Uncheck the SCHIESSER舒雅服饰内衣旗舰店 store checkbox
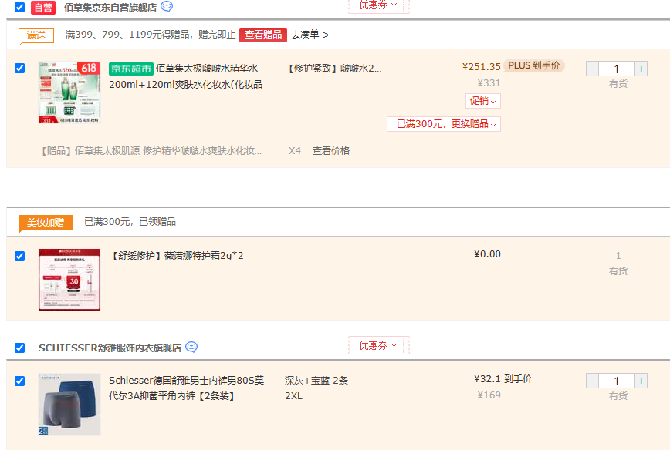Screen dimensions: 670x450 tap(19, 348)
